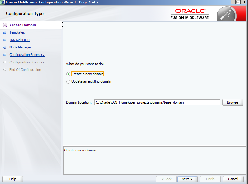Click Next to proceed to page 2

(187, 179)
